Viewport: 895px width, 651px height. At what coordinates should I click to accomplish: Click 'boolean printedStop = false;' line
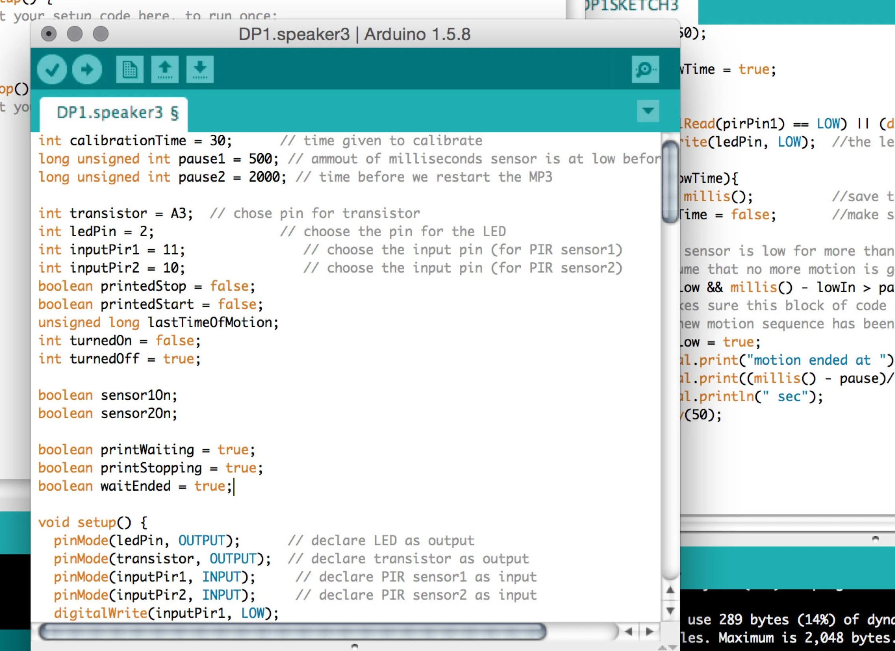click(147, 286)
